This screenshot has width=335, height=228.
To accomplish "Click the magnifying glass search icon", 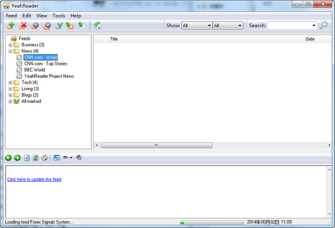I will 323,25.
